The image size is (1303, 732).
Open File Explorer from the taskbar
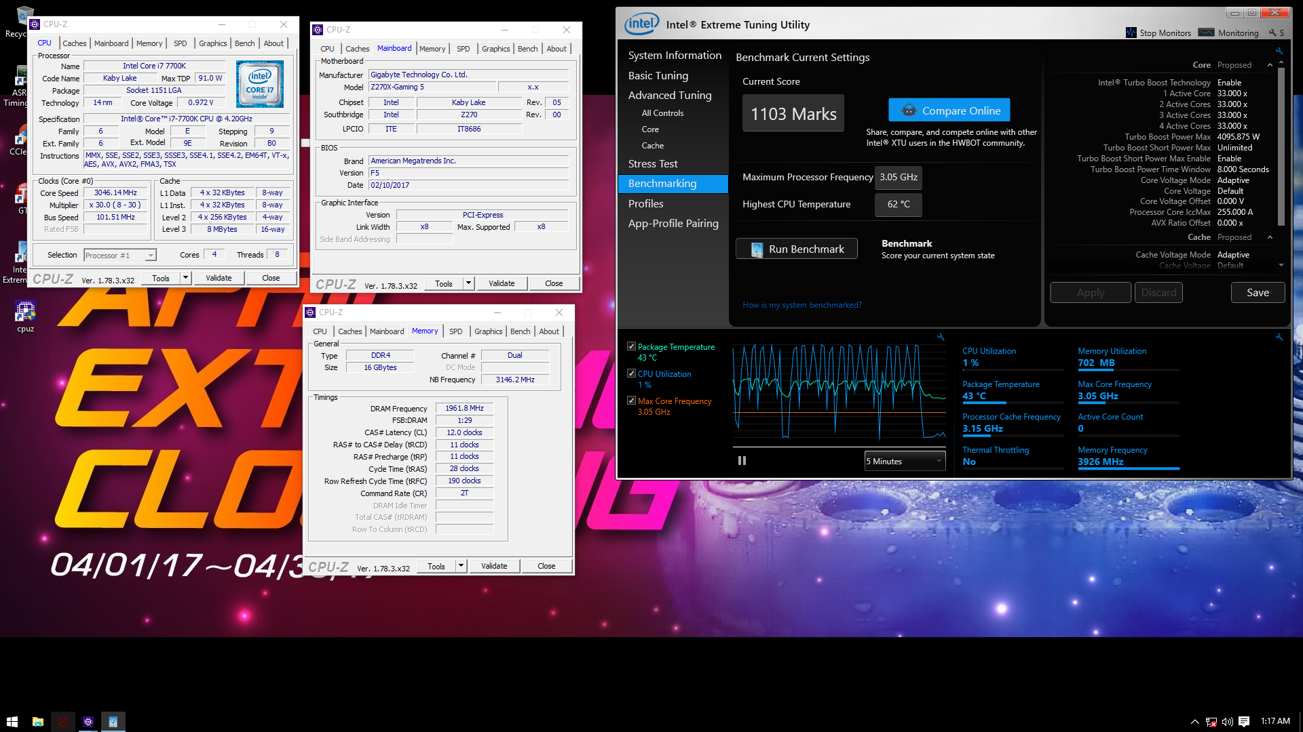[38, 722]
